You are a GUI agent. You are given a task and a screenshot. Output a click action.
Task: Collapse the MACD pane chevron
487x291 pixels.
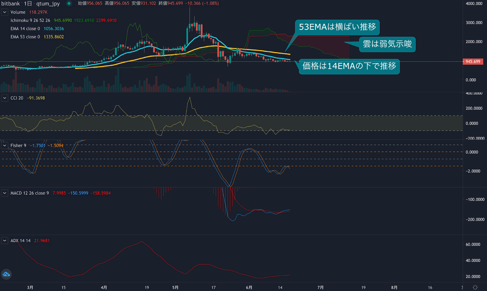(x=5, y=193)
